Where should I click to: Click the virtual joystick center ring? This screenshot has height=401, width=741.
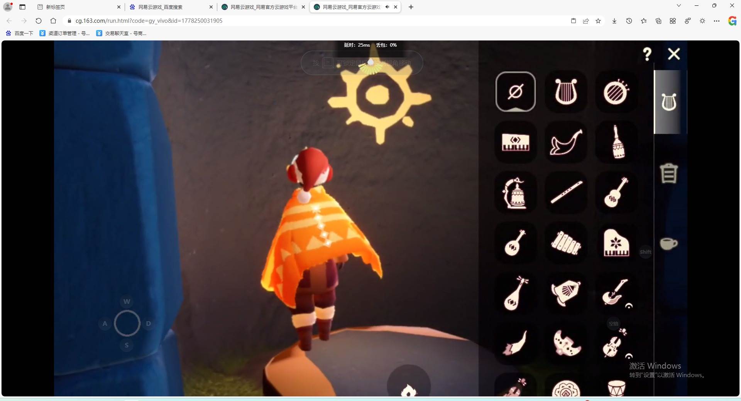pyautogui.click(x=127, y=323)
